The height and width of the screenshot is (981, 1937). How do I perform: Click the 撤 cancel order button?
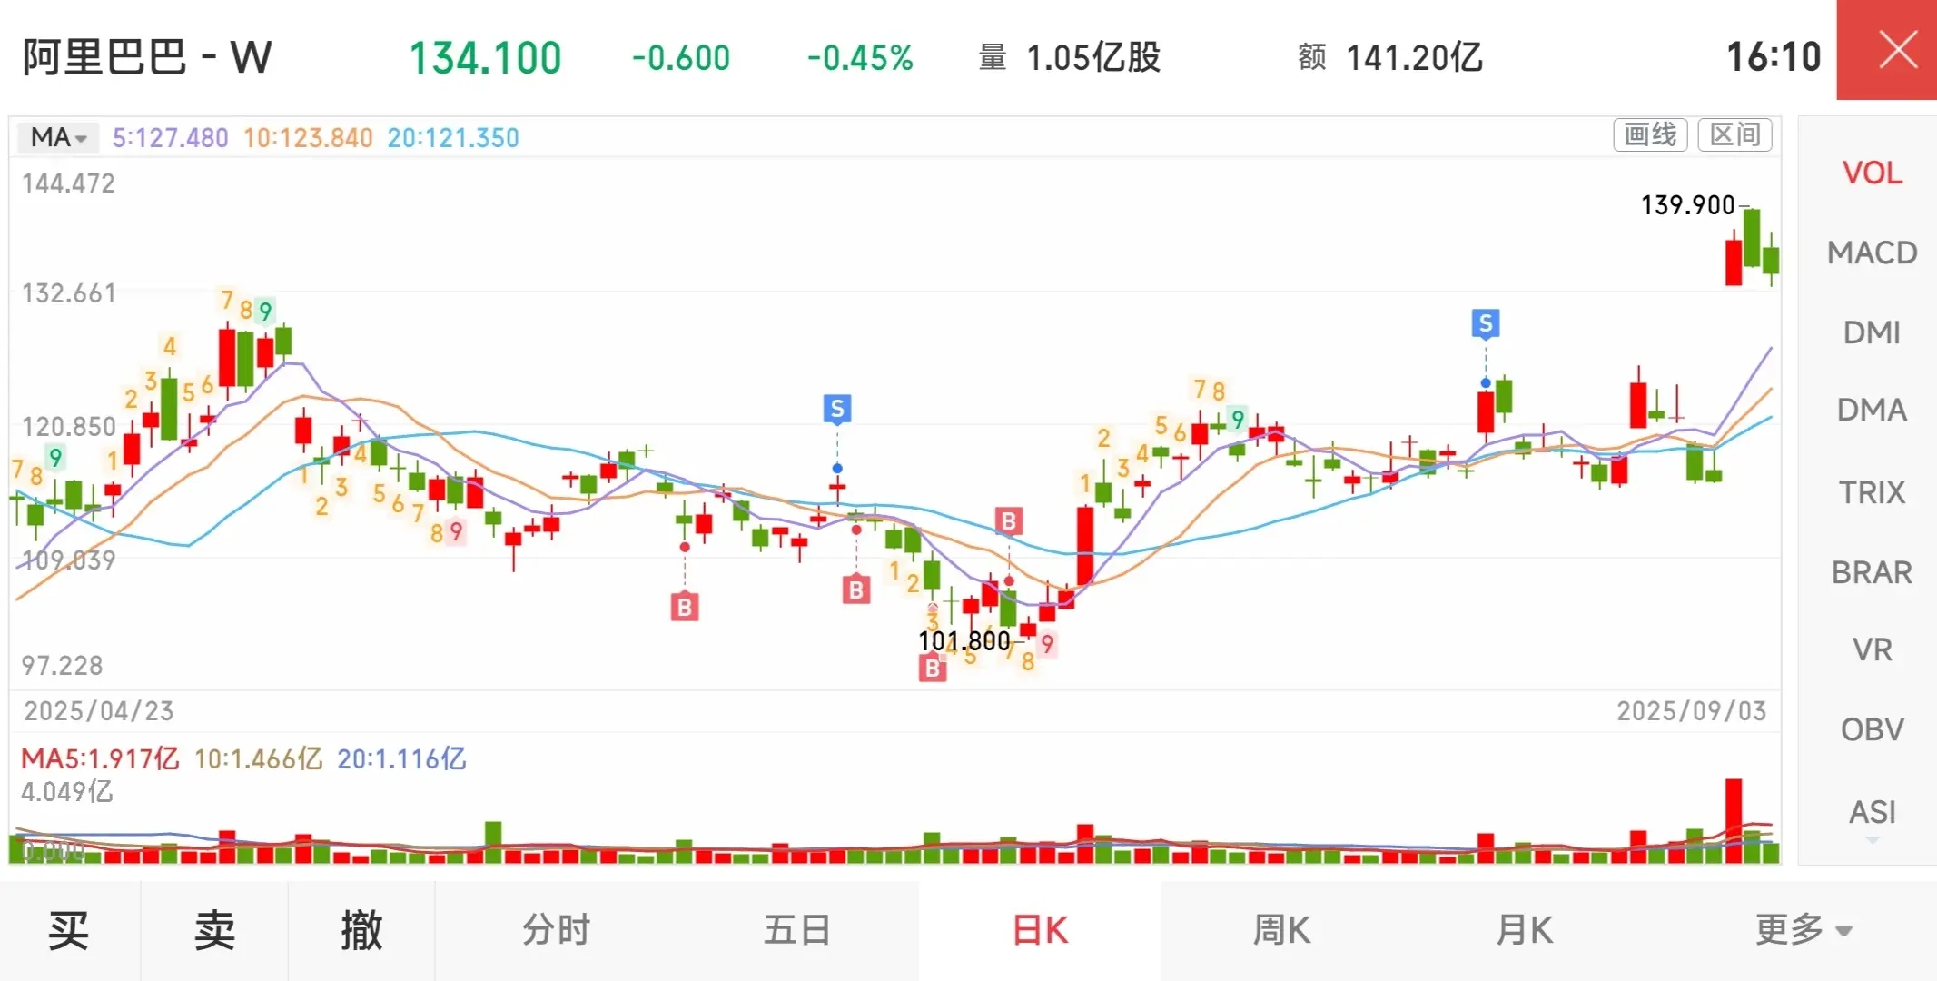(x=361, y=930)
